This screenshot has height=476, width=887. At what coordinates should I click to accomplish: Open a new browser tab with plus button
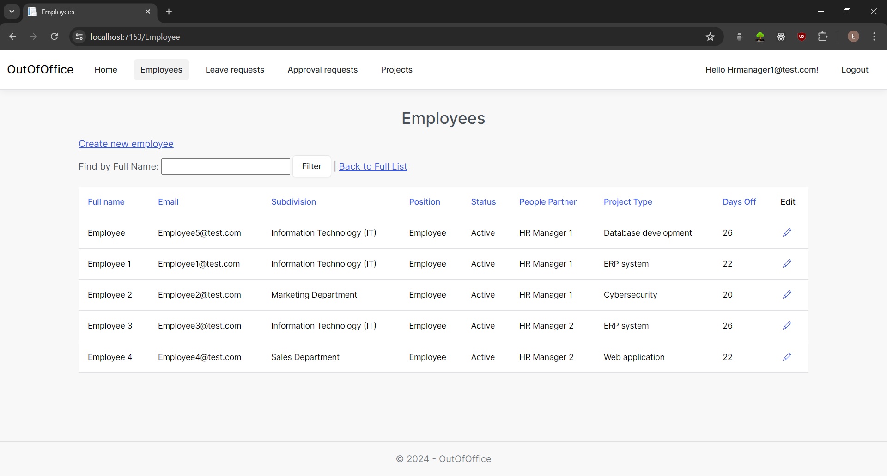click(169, 12)
